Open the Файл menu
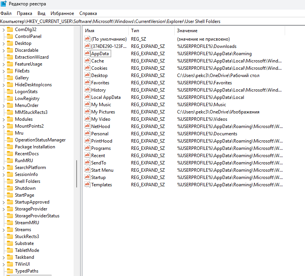Viewport: 305px width, 276px height. pyautogui.click(x=6, y=13)
